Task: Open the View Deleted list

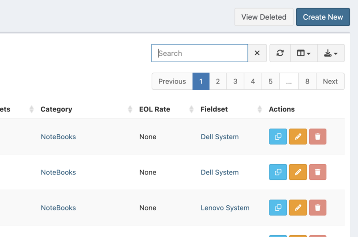Action: click(x=264, y=17)
